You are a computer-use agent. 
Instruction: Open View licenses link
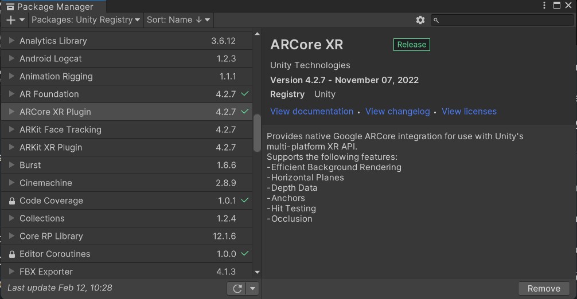coord(469,111)
